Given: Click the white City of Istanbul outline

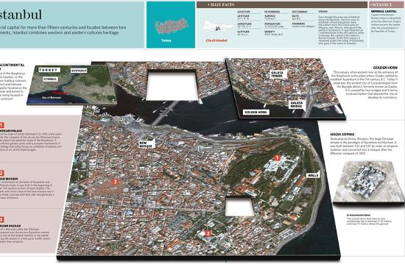Looking at the screenshot, I should tap(216, 26).
